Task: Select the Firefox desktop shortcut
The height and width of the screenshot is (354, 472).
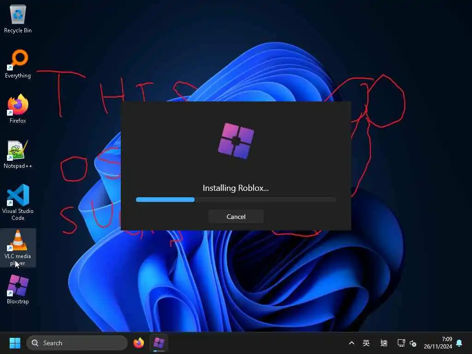Action: pos(18,109)
